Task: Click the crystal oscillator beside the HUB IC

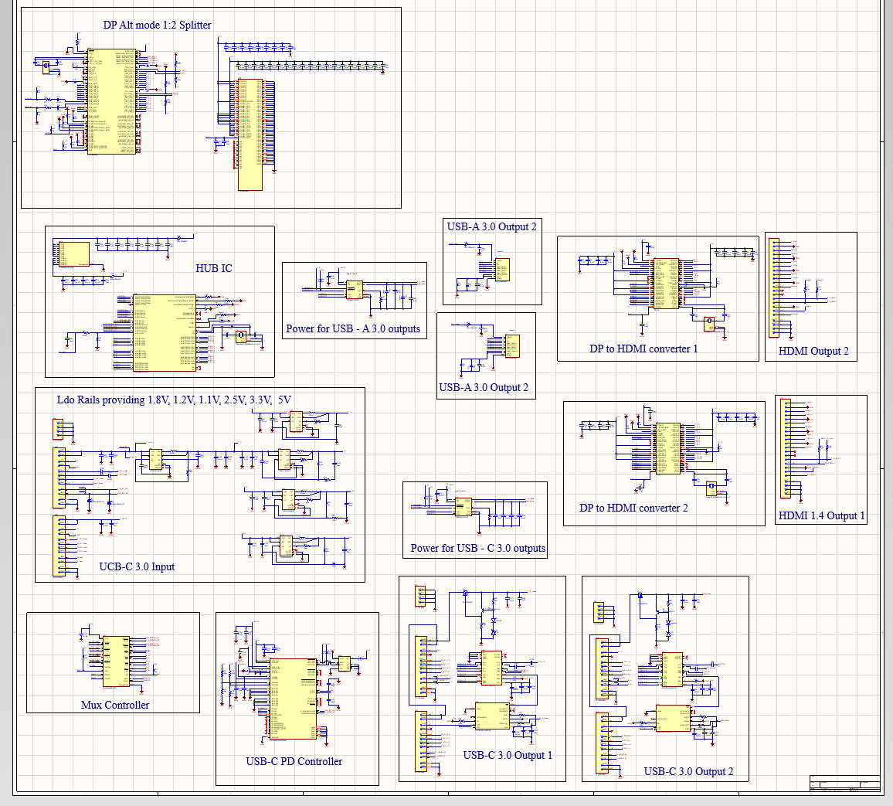Action: (239, 336)
